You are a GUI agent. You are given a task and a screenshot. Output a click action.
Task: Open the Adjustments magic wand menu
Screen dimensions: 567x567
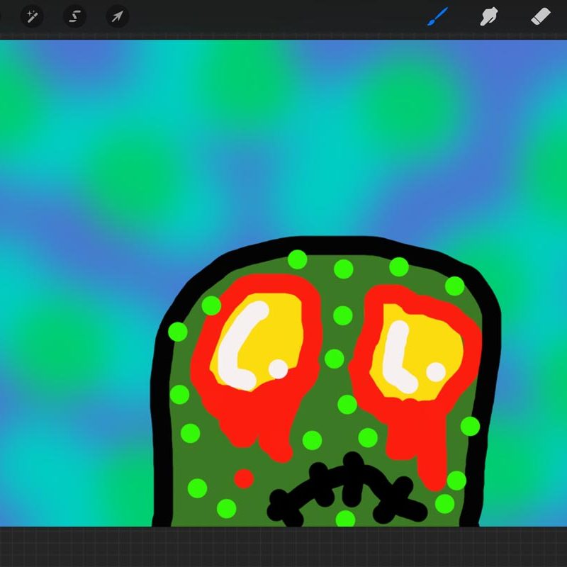point(32,16)
